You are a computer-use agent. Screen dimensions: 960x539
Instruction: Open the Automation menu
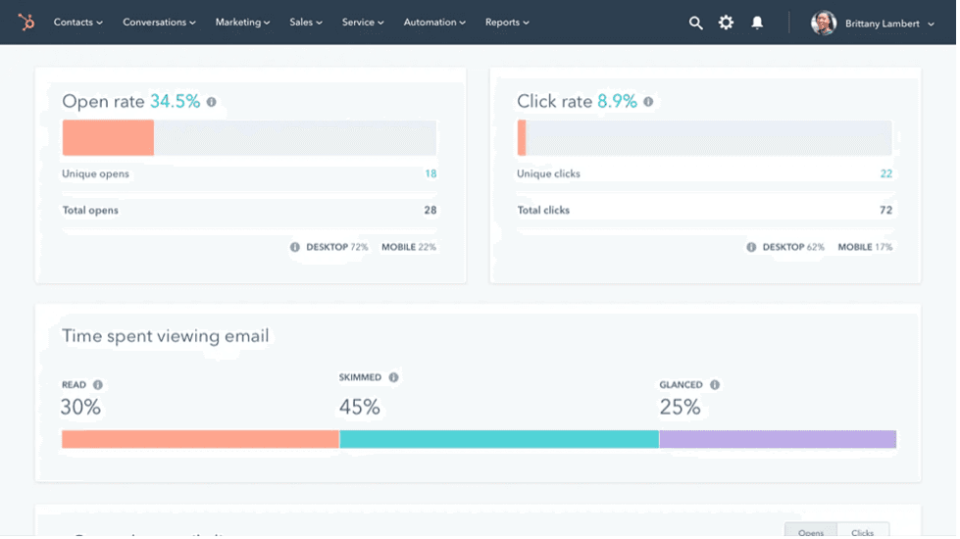434,23
